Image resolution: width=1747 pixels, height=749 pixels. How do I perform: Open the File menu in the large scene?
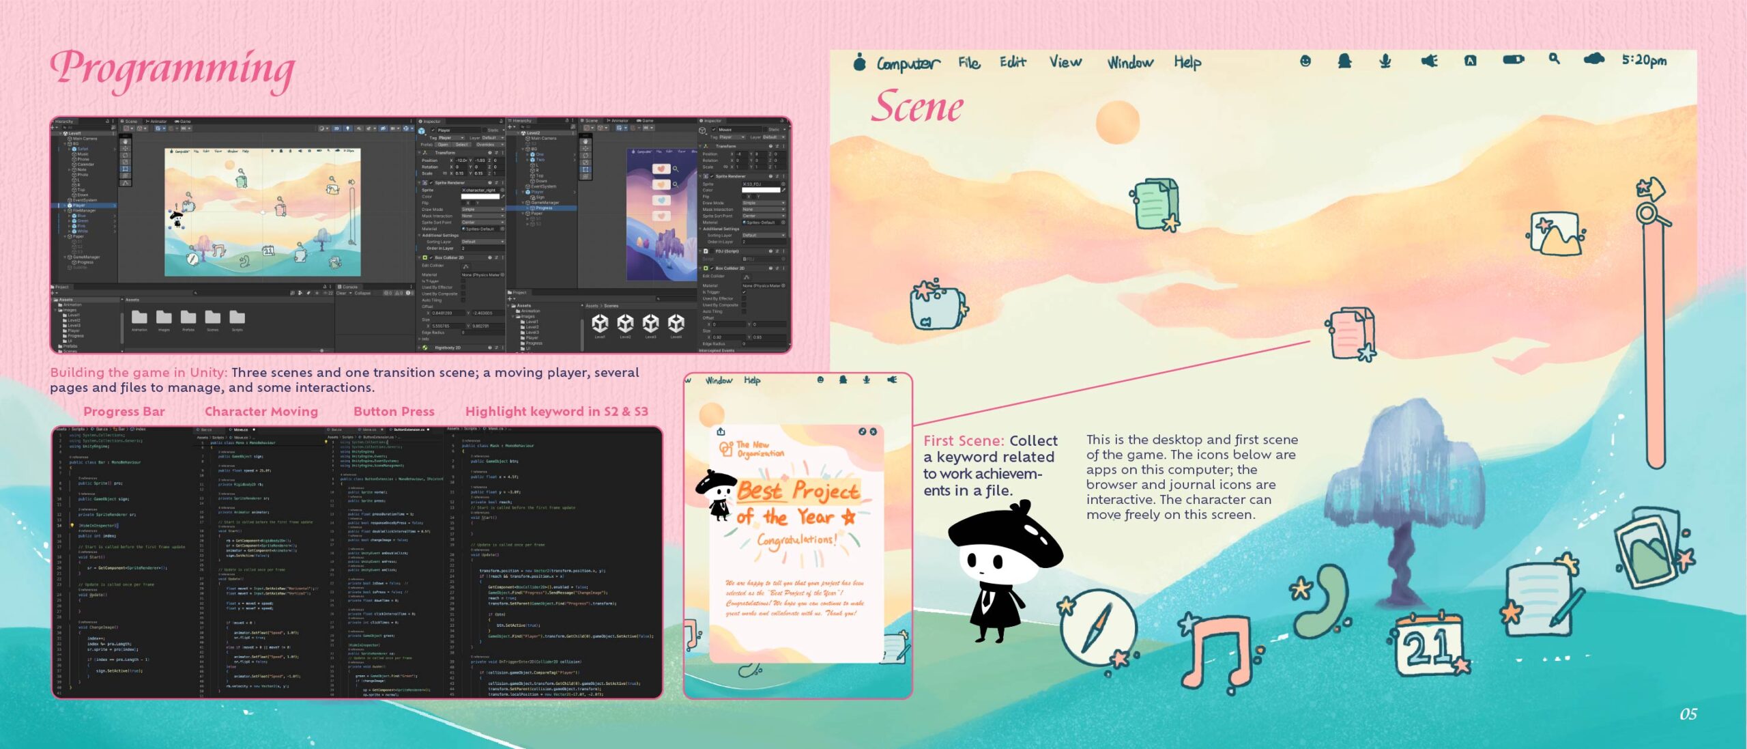click(969, 63)
